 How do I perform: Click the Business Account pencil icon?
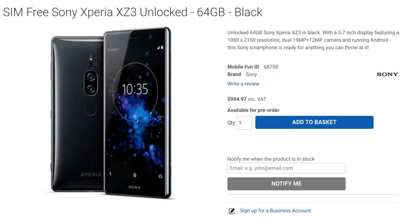point(232,211)
